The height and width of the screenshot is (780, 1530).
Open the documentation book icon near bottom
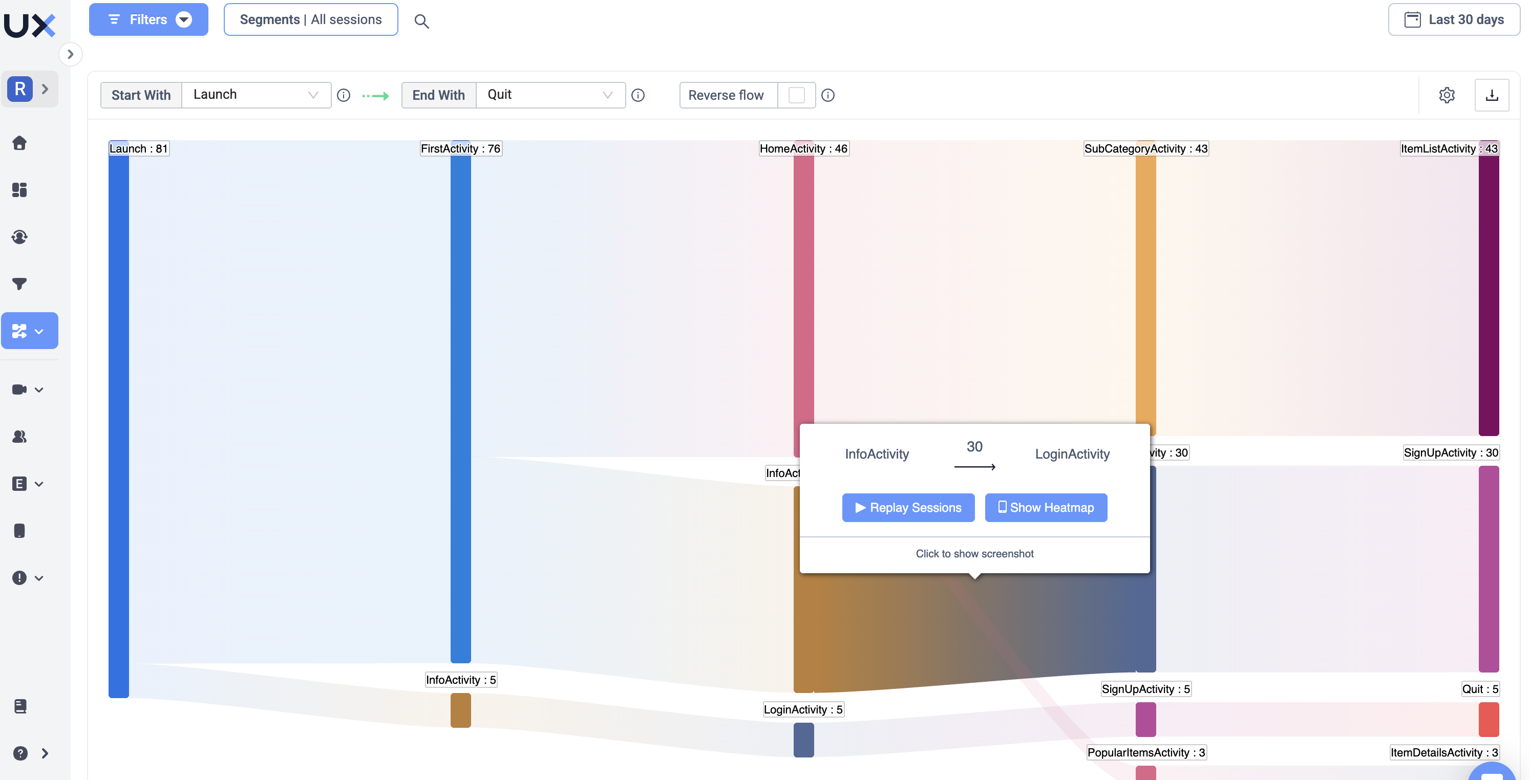19,706
